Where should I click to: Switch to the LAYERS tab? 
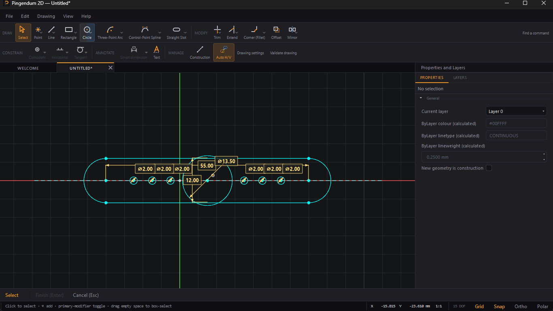tap(460, 77)
